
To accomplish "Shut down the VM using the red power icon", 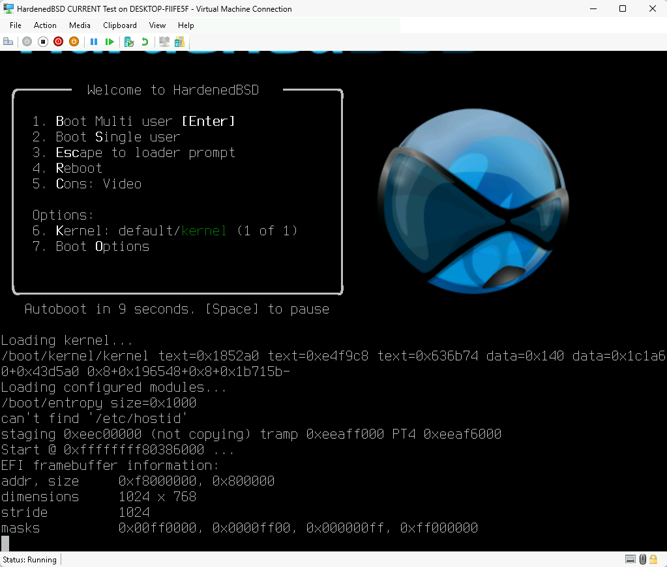I will [58, 42].
